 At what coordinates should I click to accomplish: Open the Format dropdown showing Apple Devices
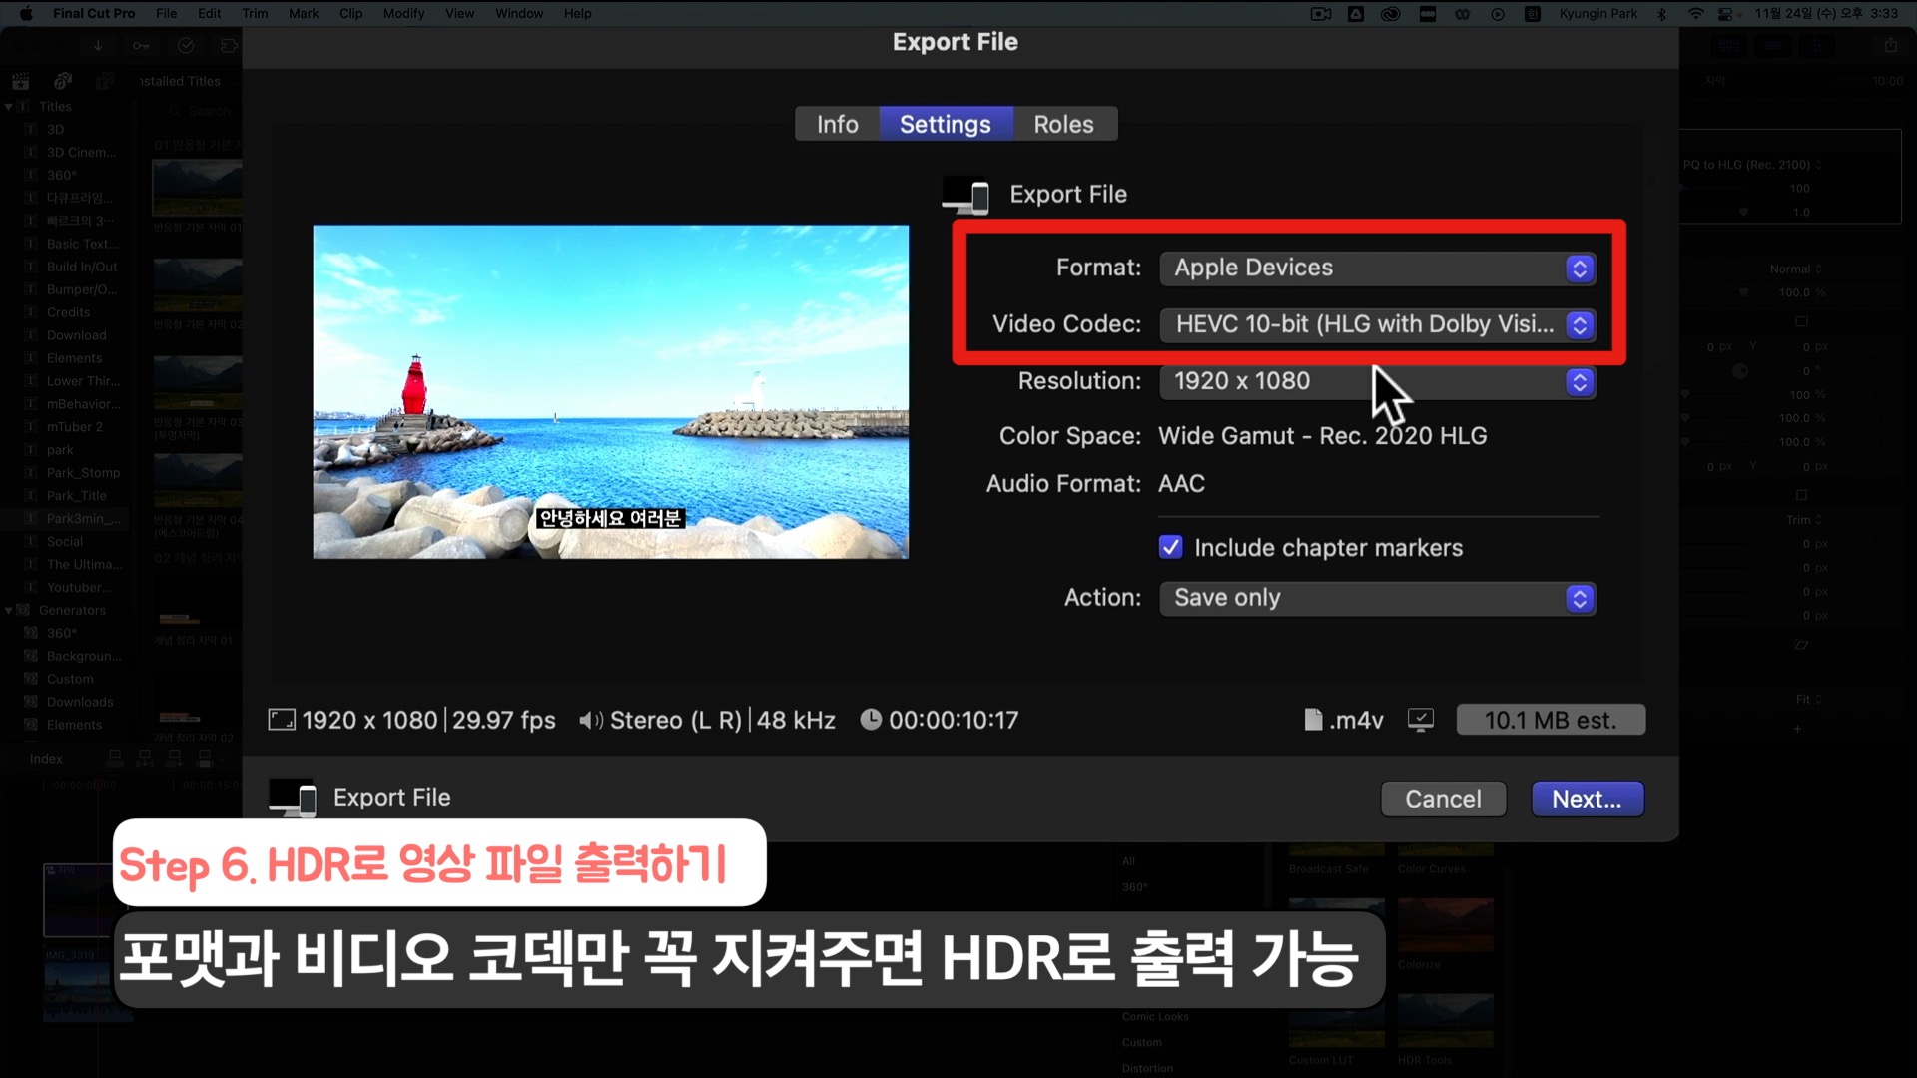pos(1377,269)
